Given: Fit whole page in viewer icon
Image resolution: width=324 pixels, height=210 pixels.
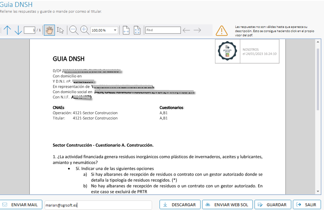Looking at the screenshot, I should click(137, 31).
